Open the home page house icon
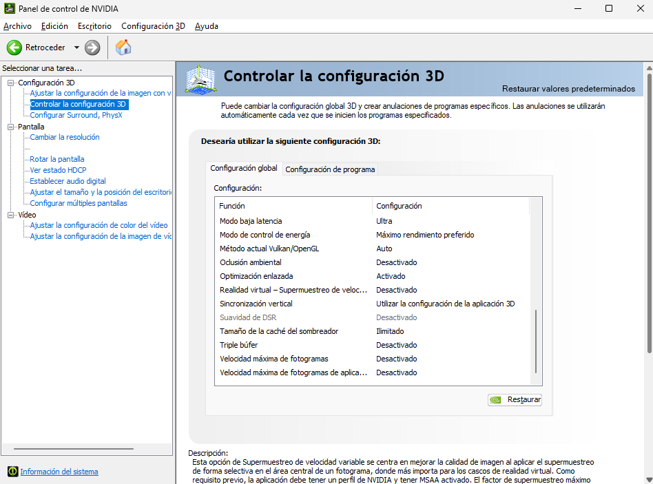 coord(123,47)
